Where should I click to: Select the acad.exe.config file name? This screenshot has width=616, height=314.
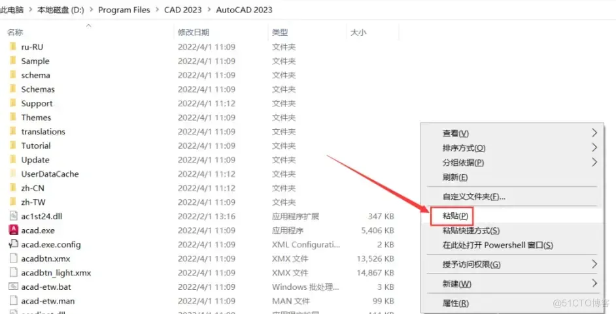[x=51, y=244]
